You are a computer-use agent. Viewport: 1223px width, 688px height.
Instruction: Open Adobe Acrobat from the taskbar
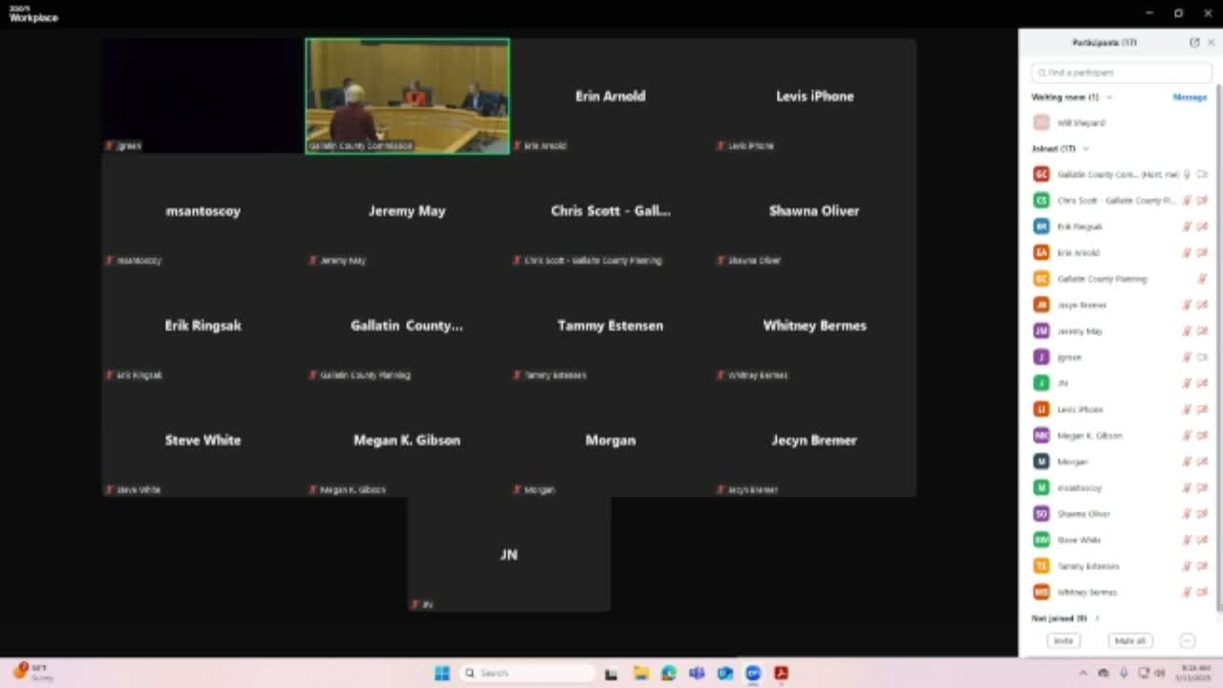781,673
